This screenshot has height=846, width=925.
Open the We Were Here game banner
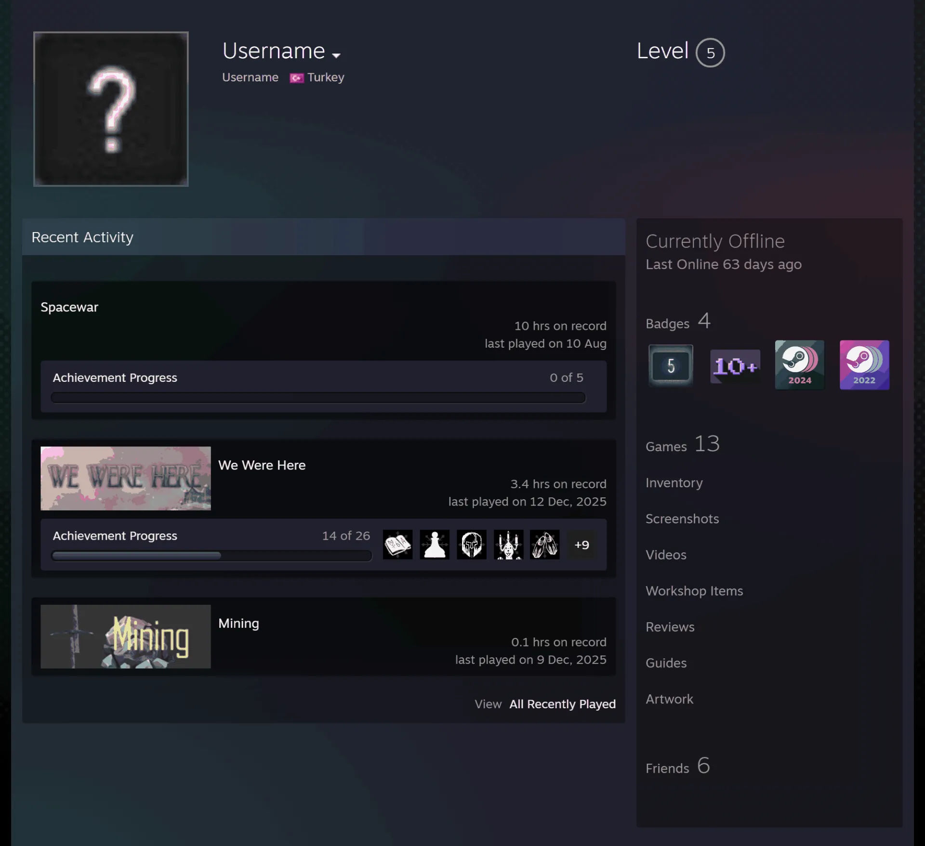coord(126,478)
